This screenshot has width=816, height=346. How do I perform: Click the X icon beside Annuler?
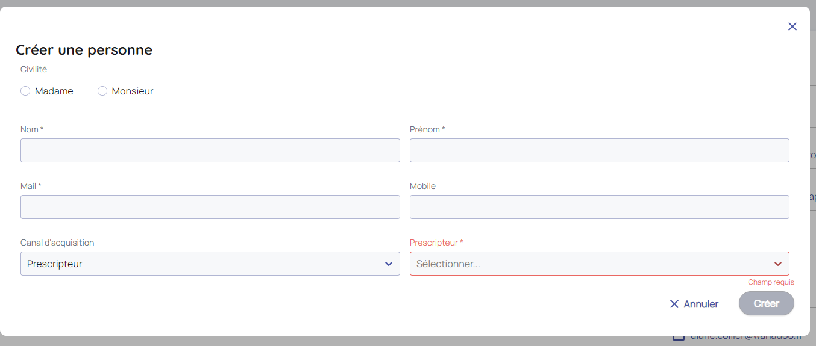point(674,304)
